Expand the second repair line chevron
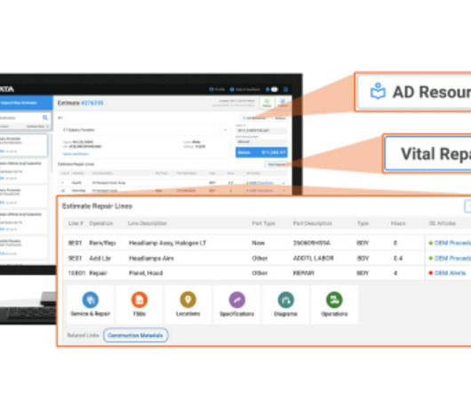 (283, 190)
